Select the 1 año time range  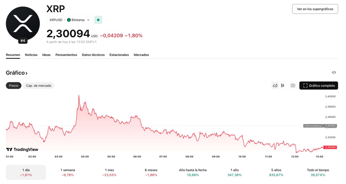tap(234, 172)
